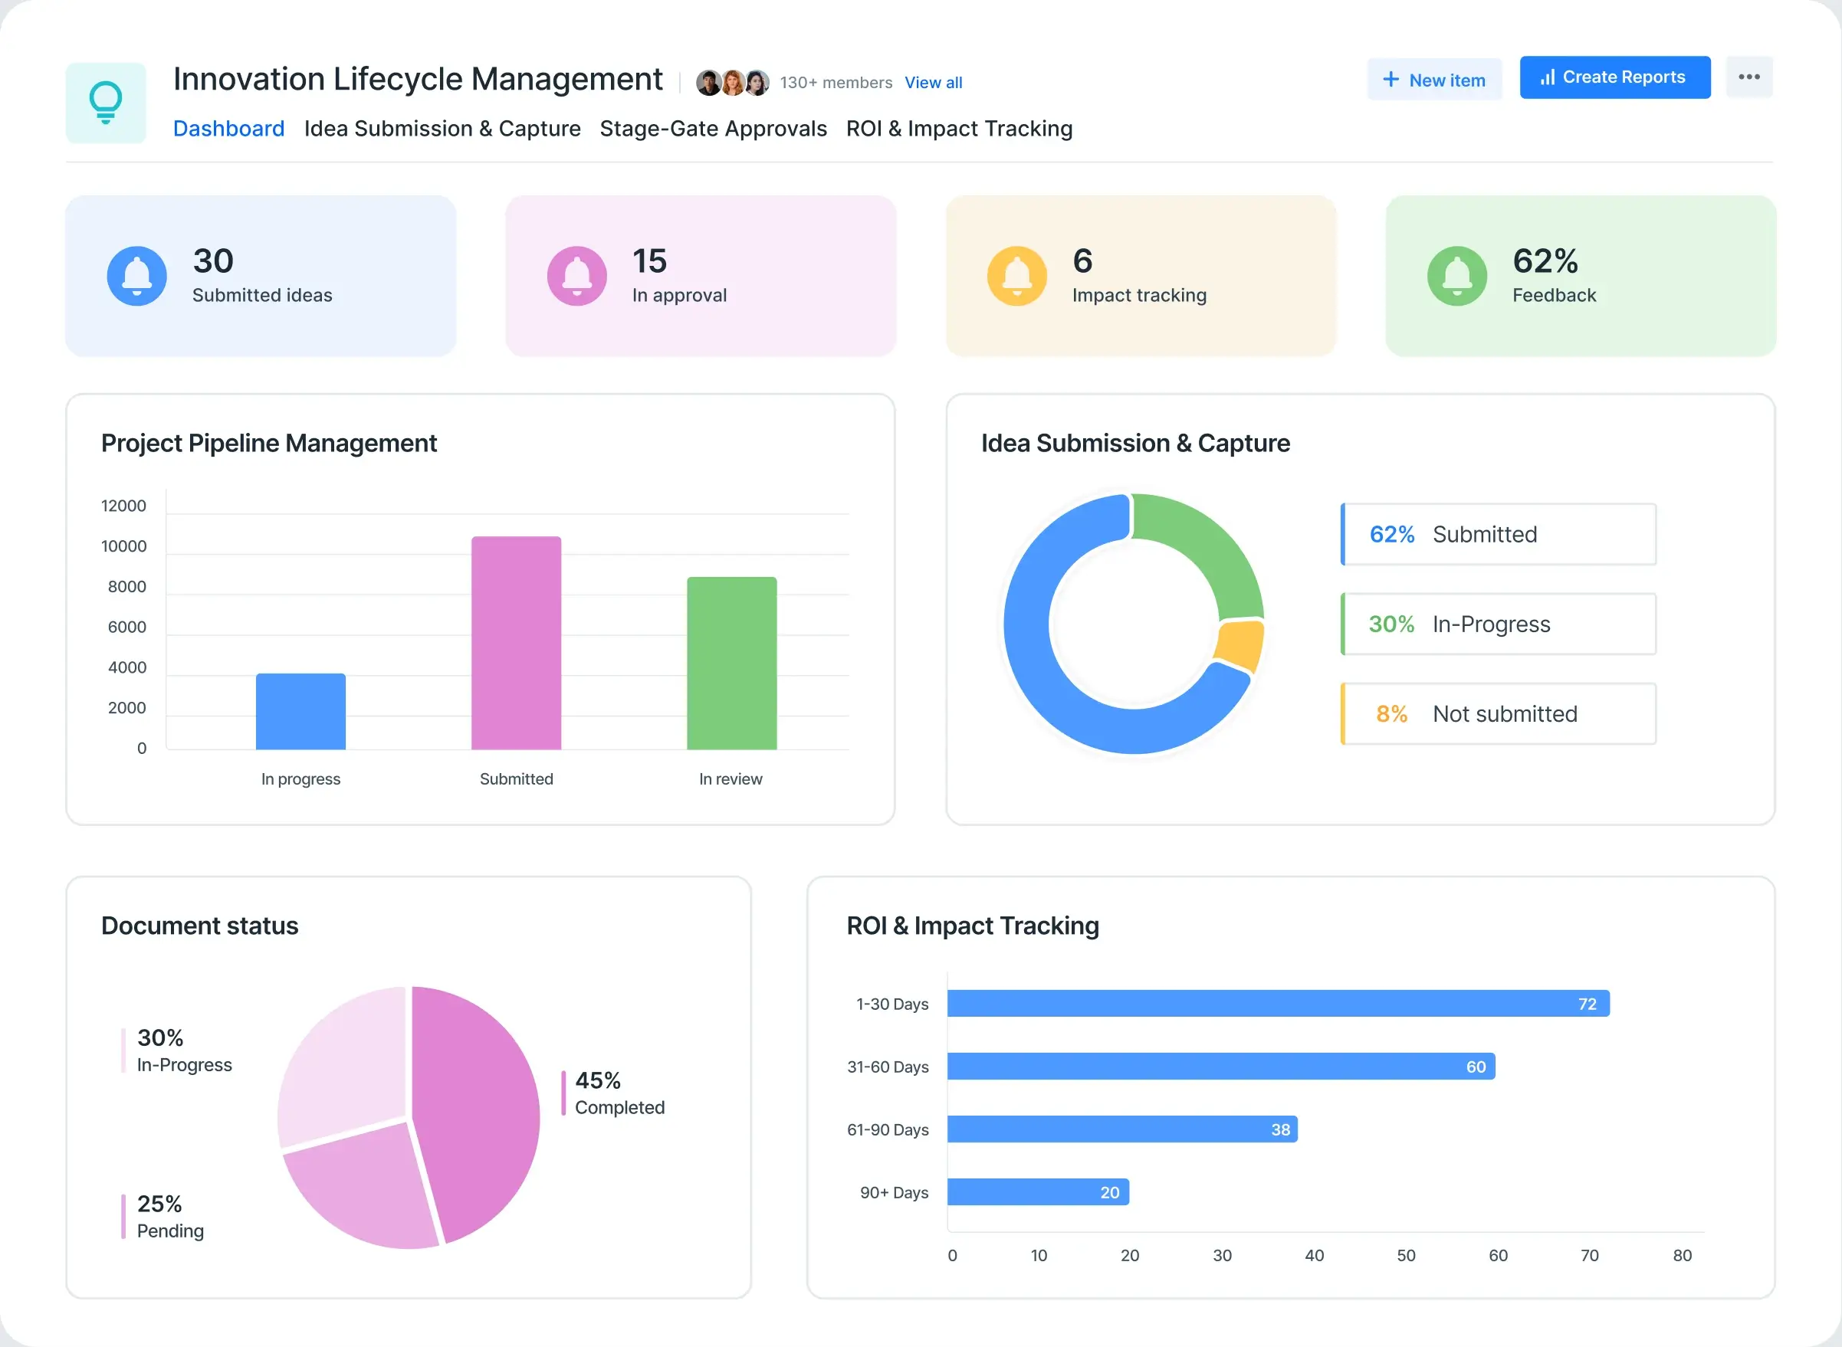Click the yellow bell icon for Impact tracking
The height and width of the screenshot is (1347, 1842).
click(1016, 277)
